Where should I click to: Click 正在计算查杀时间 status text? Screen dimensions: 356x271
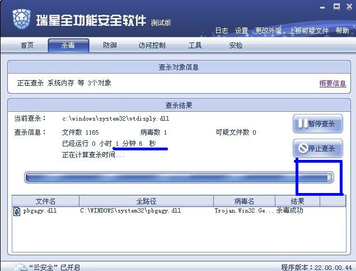93,155
